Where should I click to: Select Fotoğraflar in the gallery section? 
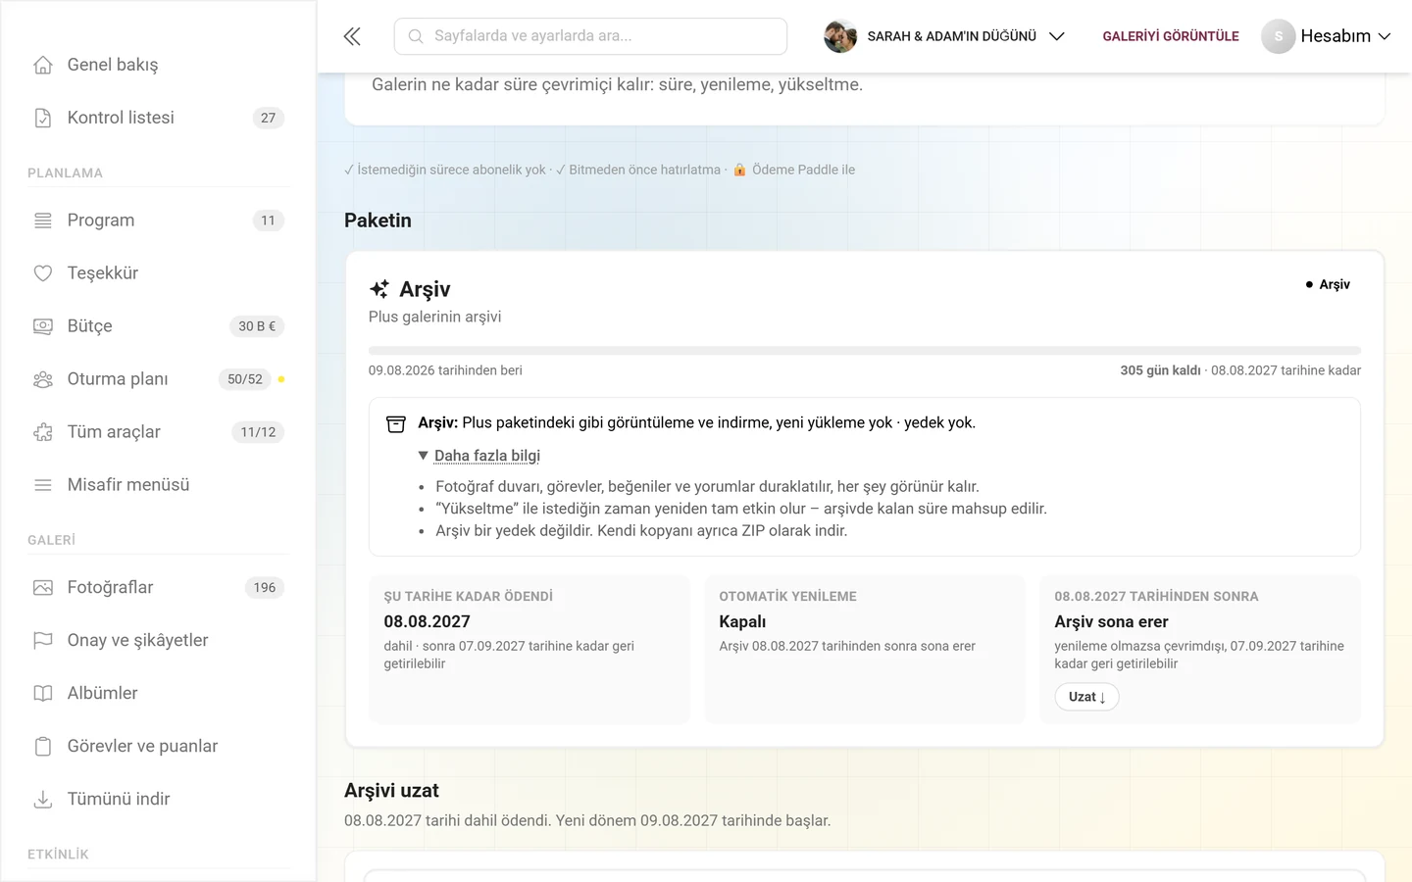point(158,588)
